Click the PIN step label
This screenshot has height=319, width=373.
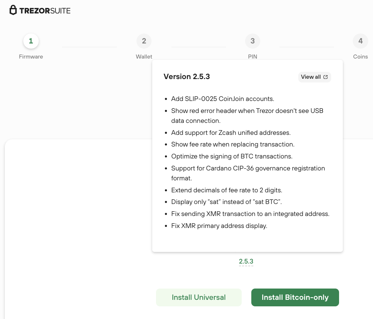[x=253, y=56]
